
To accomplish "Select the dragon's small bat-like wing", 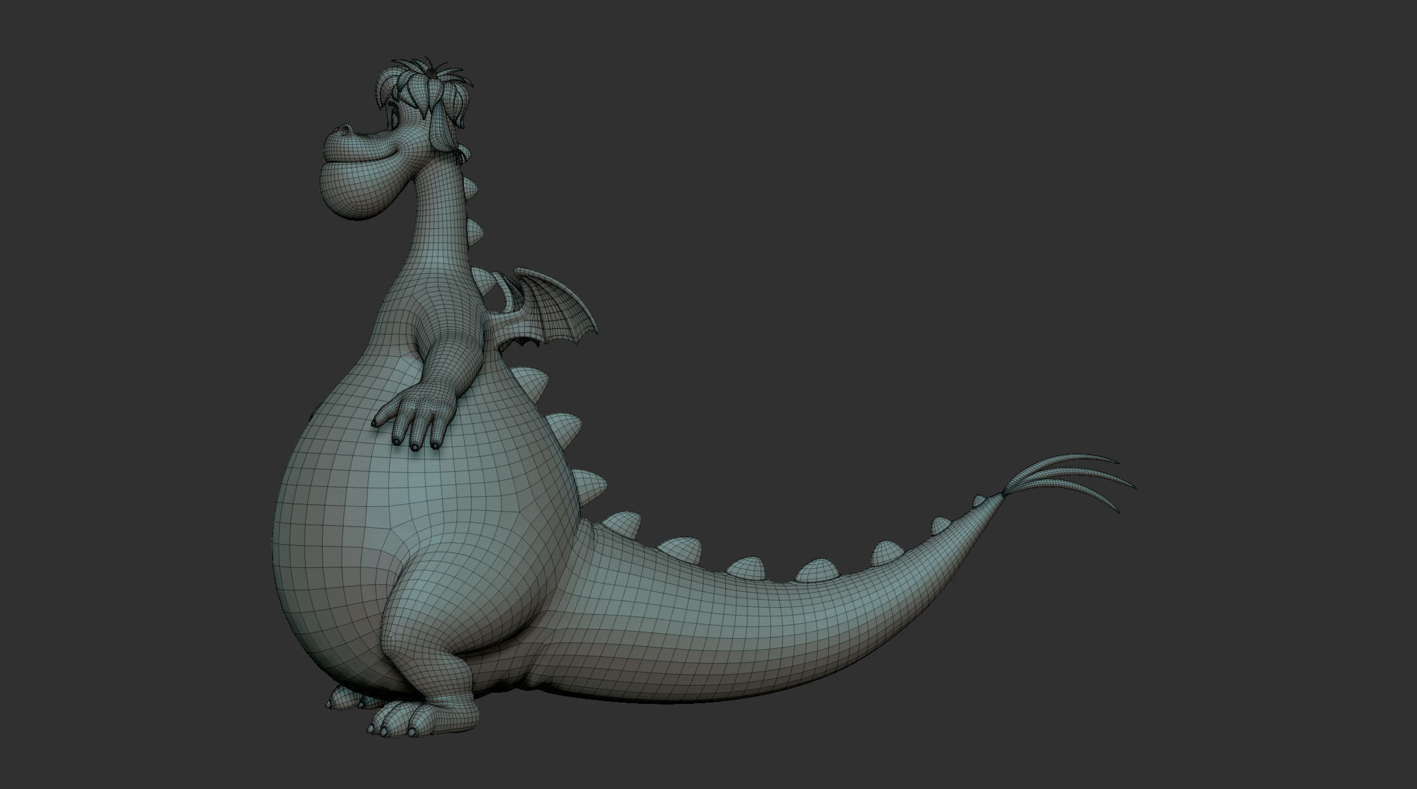I will click(x=545, y=307).
